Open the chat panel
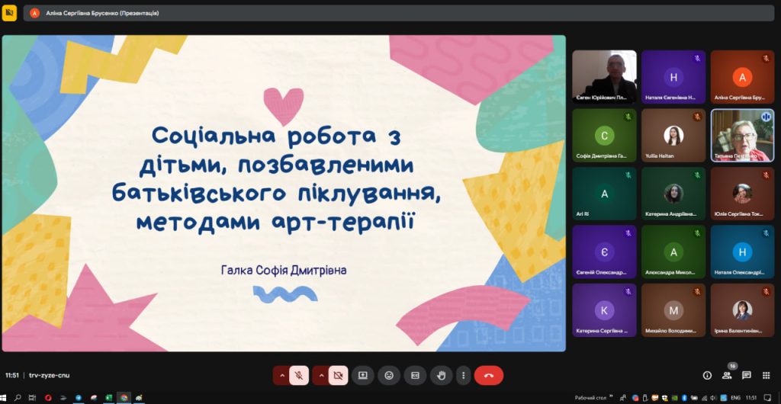781x404 pixels. click(x=747, y=375)
